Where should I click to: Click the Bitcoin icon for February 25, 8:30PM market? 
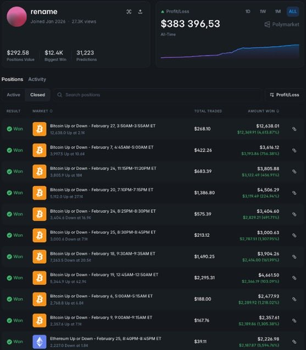coord(40,235)
